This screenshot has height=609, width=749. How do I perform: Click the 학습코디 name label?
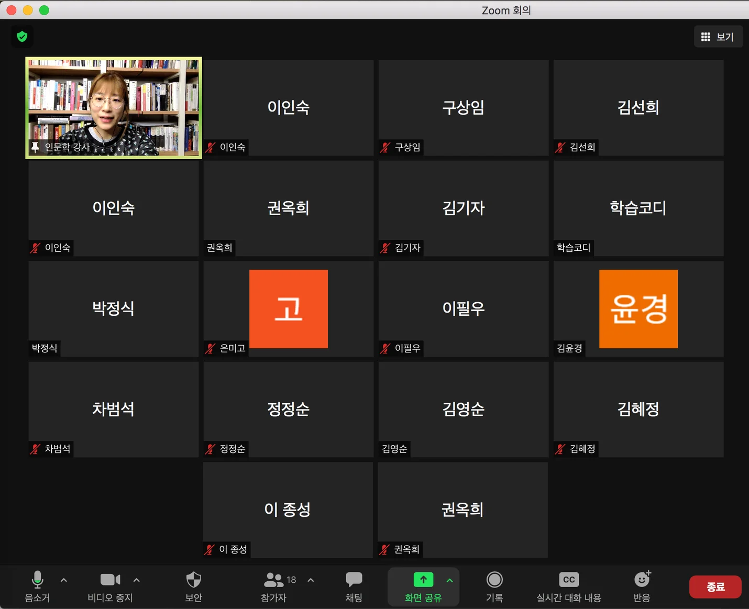[574, 248]
